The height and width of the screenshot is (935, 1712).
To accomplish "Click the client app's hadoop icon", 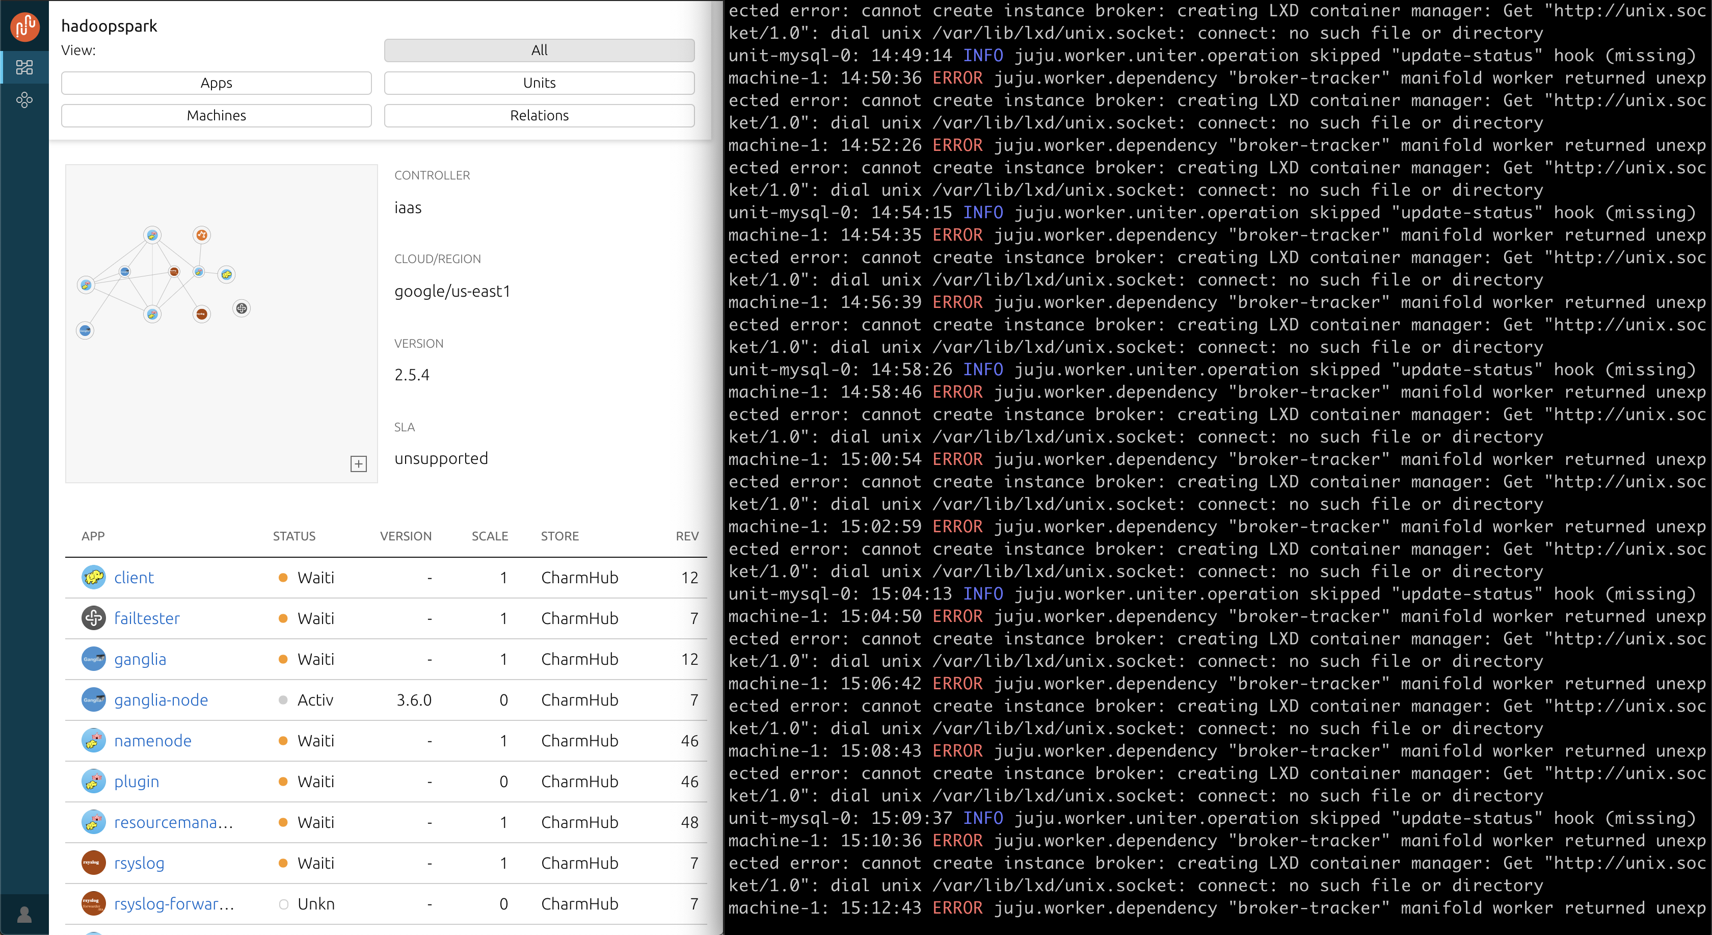I will 93,577.
